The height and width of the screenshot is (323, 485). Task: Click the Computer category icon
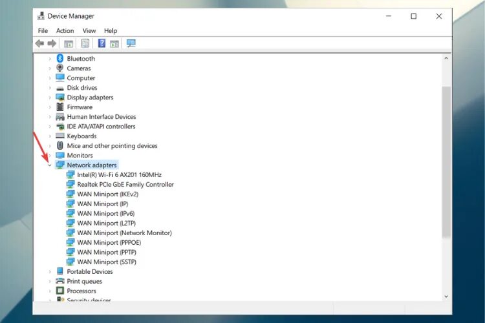(x=60, y=78)
